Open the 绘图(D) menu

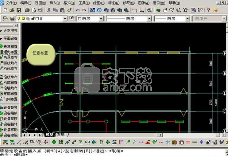click(99, 3)
